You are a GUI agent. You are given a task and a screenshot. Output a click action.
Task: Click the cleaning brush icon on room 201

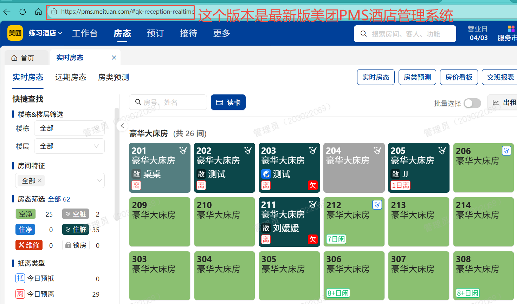(x=183, y=150)
